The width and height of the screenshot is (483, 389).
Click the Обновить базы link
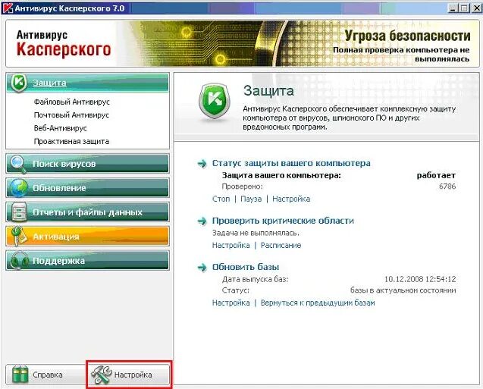coord(246,267)
